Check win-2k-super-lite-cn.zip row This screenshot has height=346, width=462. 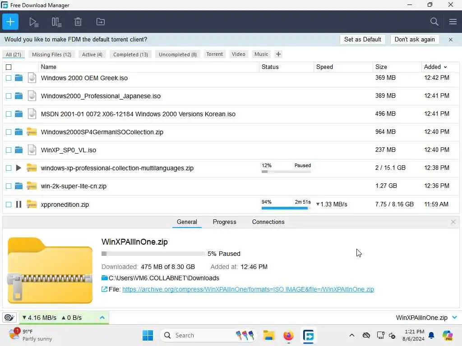(x=9, y=186)
